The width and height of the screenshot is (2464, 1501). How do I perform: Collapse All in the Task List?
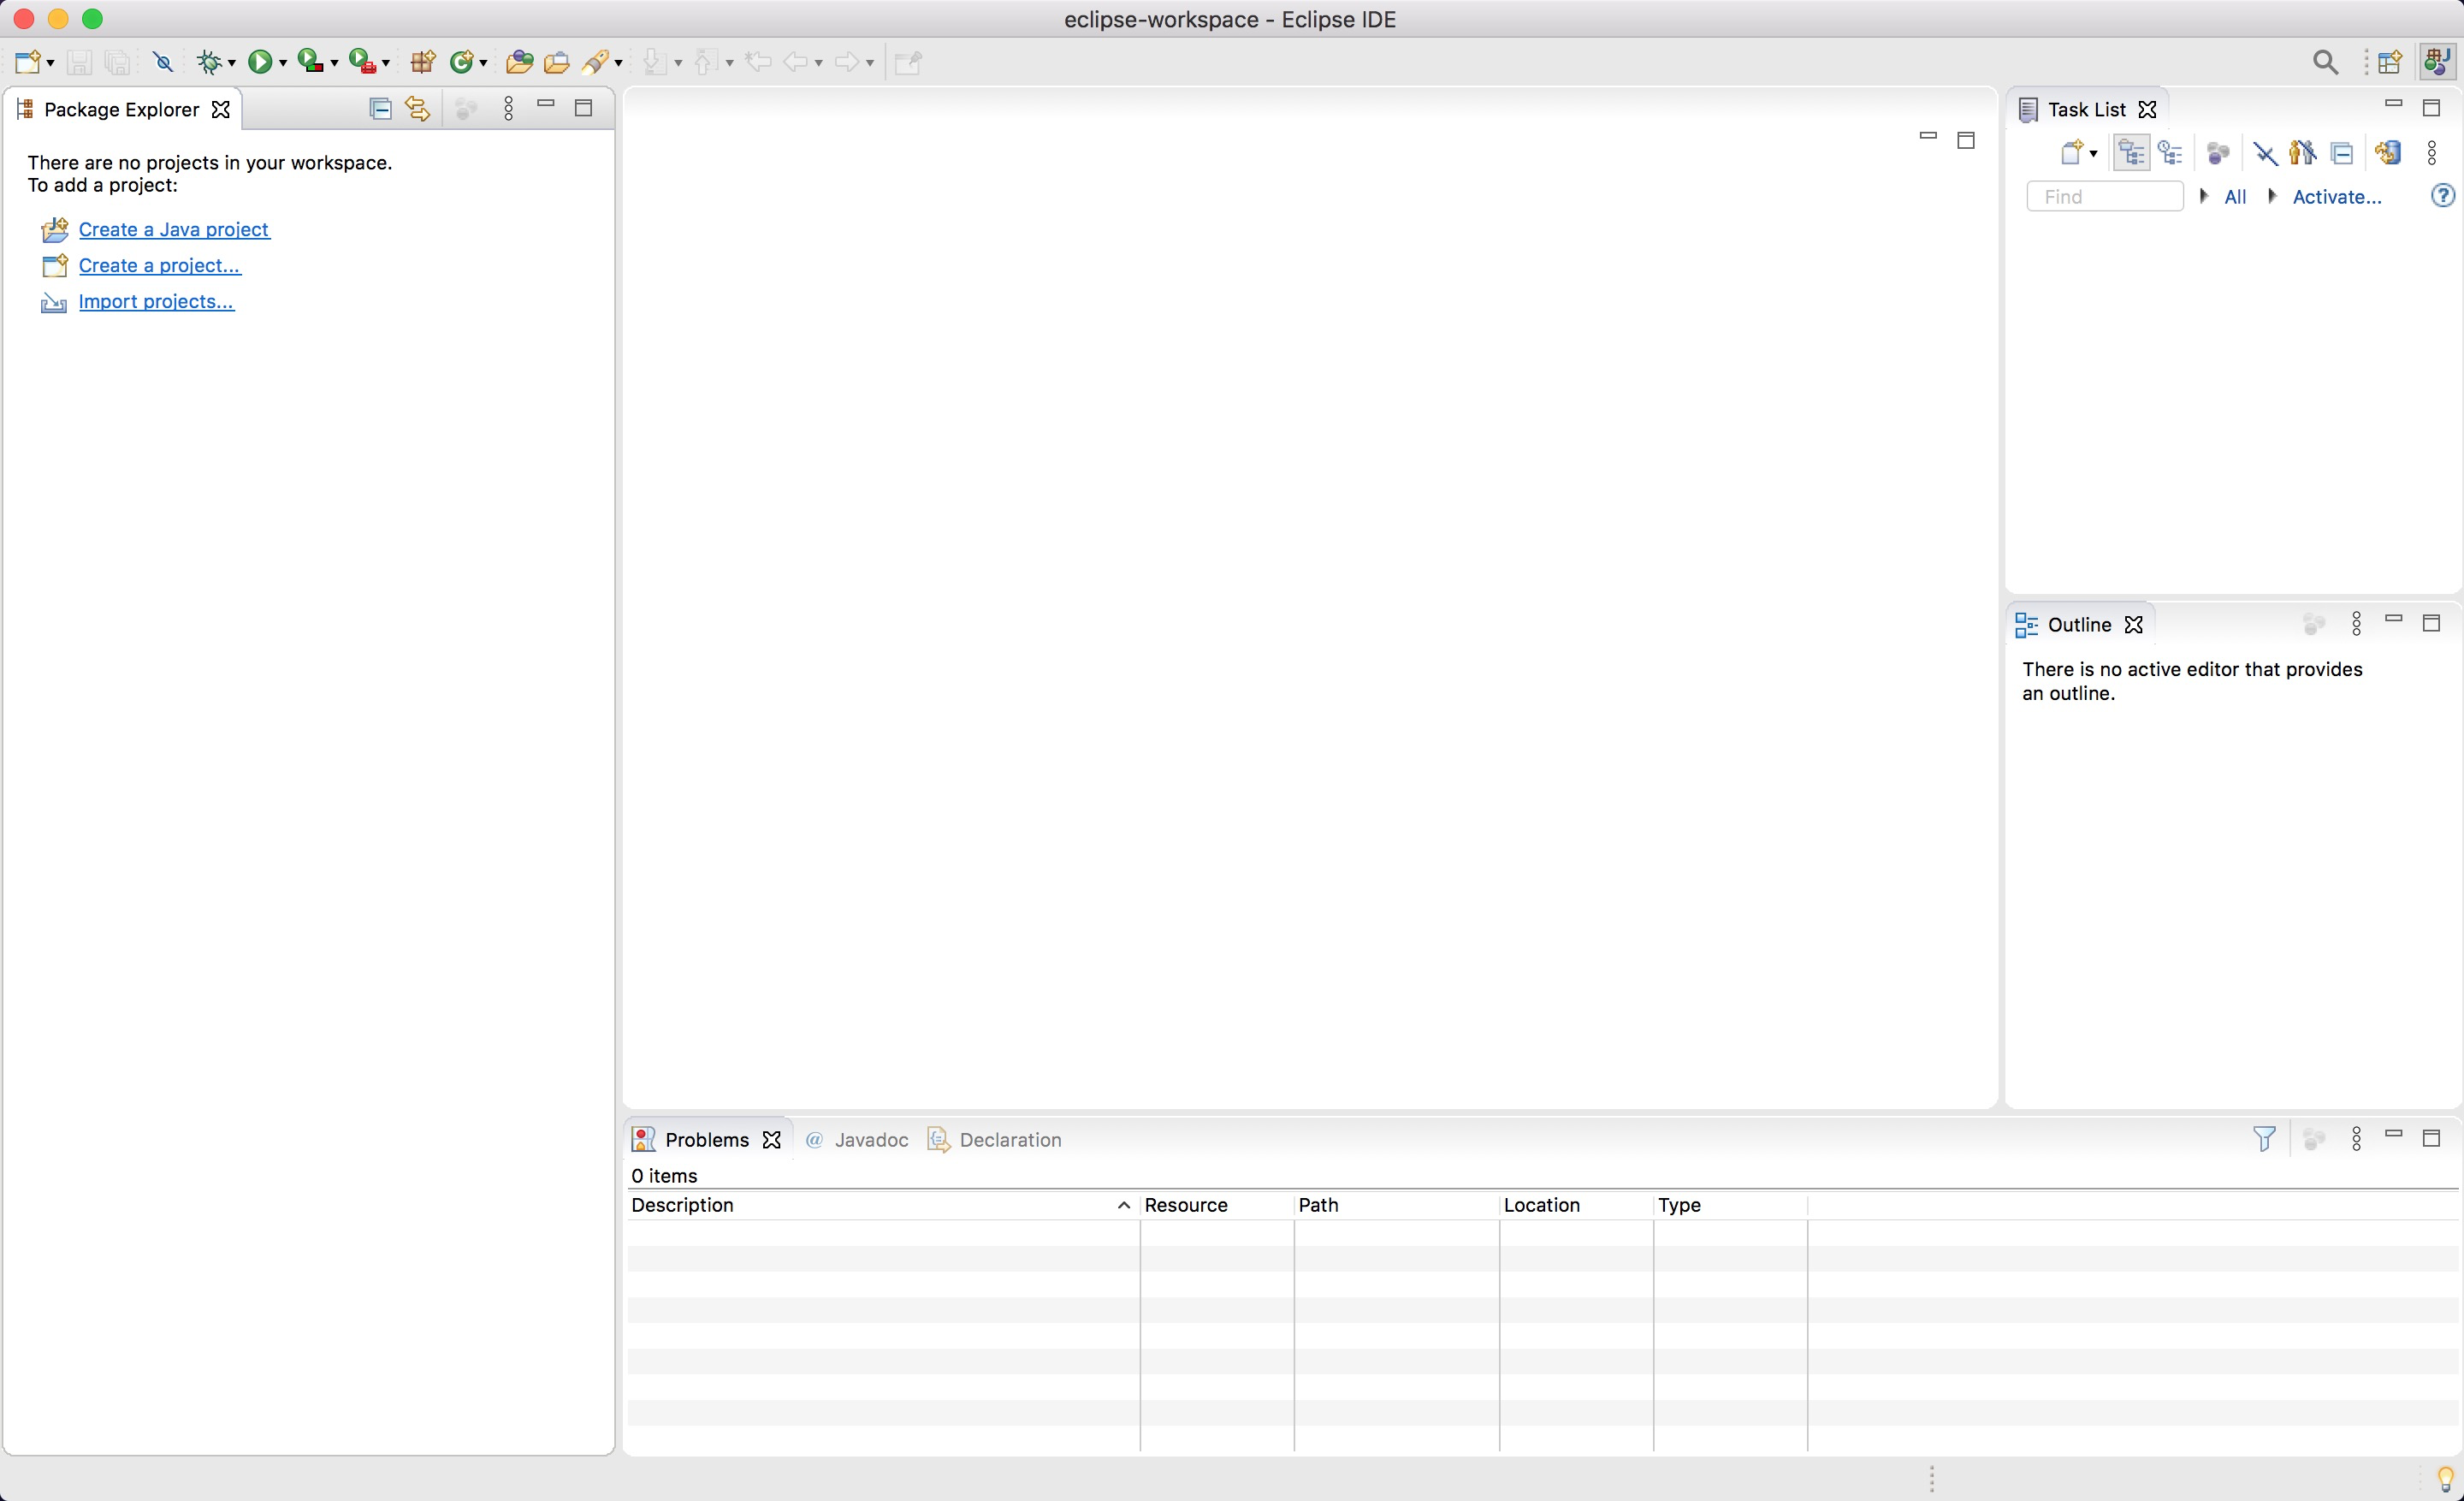2341,153
